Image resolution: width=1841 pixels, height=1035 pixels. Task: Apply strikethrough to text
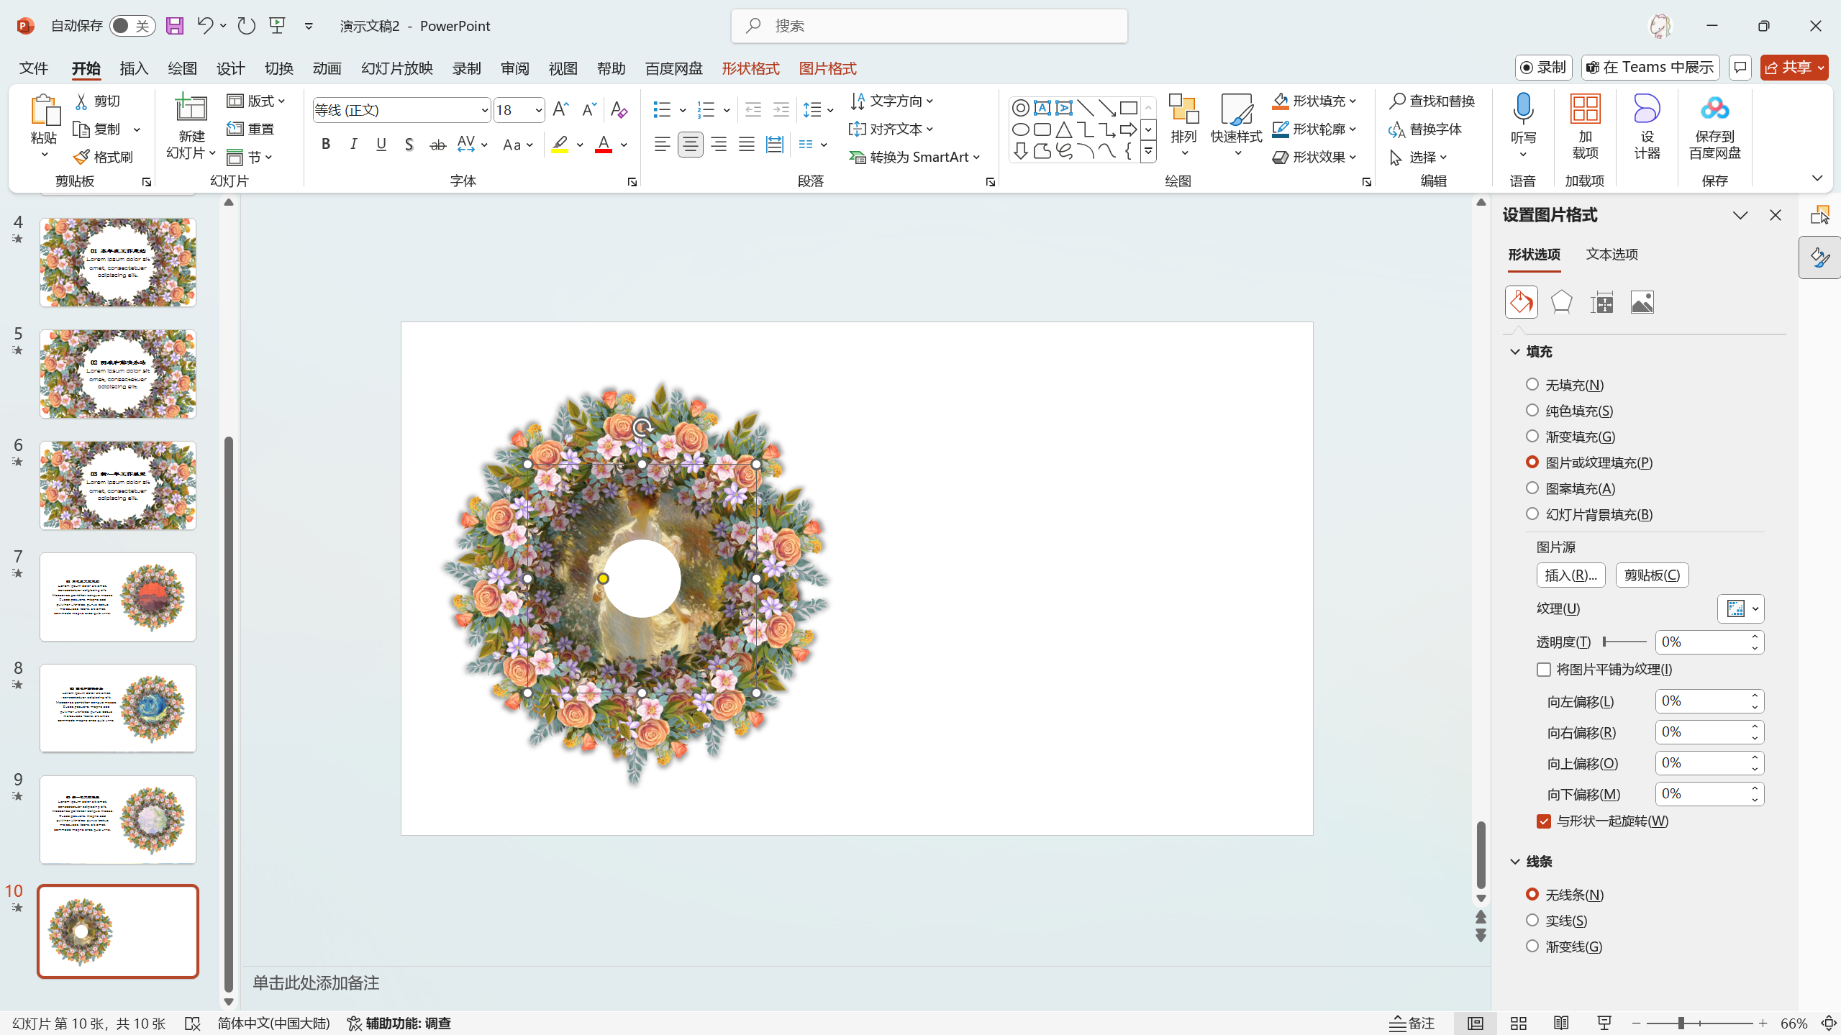coord(437,145)
